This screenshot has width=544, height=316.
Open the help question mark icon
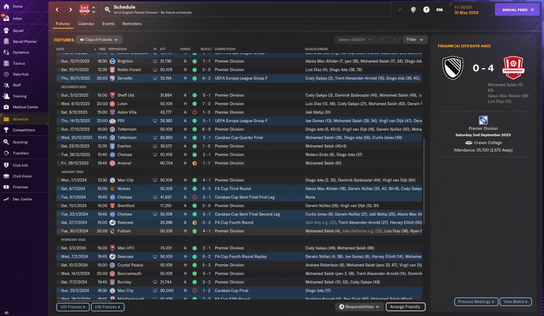click(426, 10)
